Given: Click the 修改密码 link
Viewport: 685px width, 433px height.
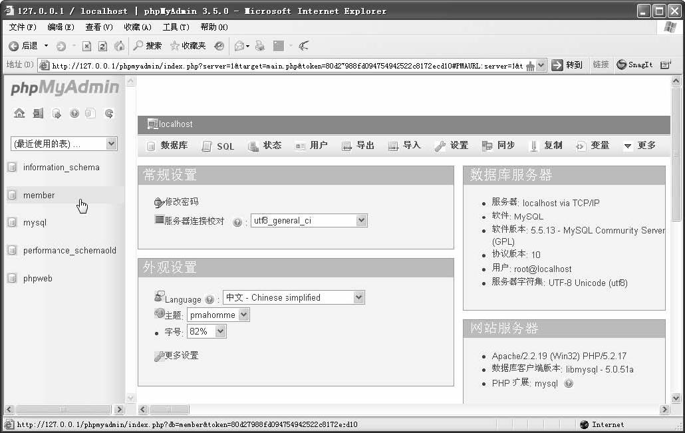Looking at the screenshot, I should [x=182, y=202].
